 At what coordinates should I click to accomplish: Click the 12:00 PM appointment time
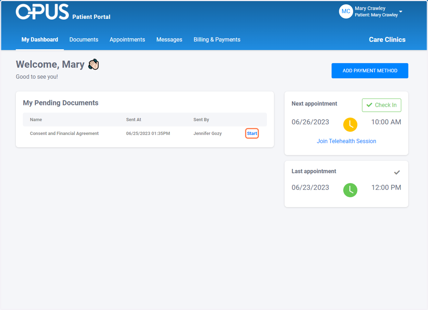(386, 187)
